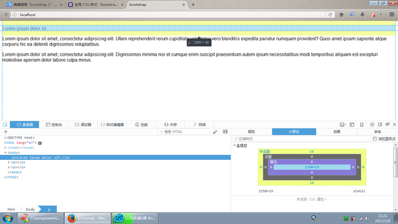The height and width of the screenshot is (224, 398).
Task: Select the DOCTYPE html node
Action: 19,138
